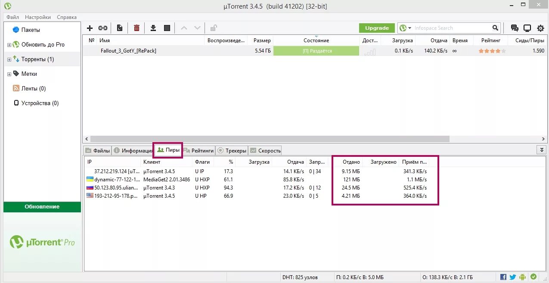Select the Fallout_3_GotY_[RePack] torrent row

point(315,51)
